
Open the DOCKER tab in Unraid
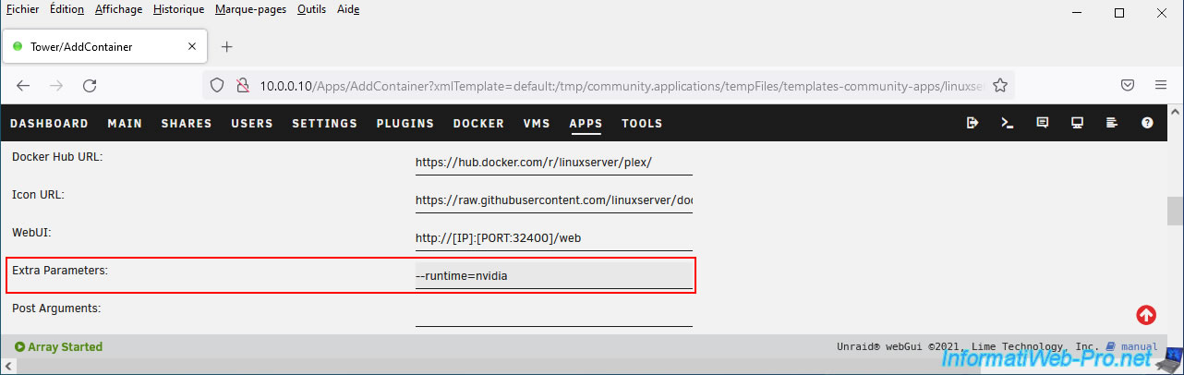pyautogui.click(x=478, y=123)
